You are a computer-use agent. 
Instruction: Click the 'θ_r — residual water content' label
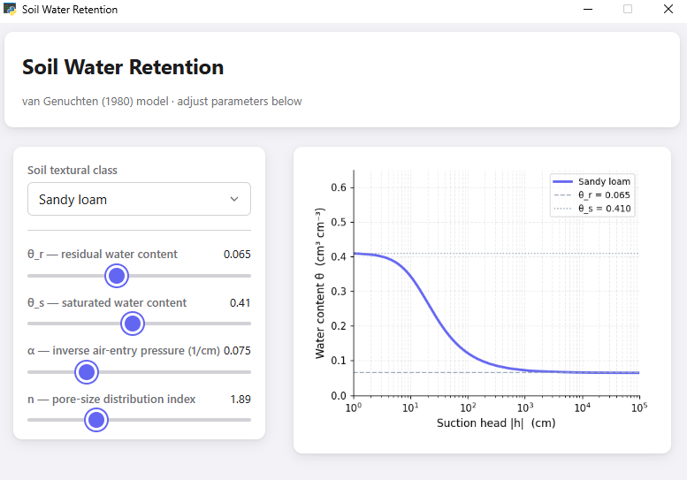coord(103,255)
